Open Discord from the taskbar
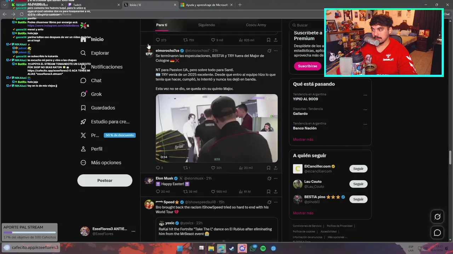This screenshot has width=453, height=254. 242,249
